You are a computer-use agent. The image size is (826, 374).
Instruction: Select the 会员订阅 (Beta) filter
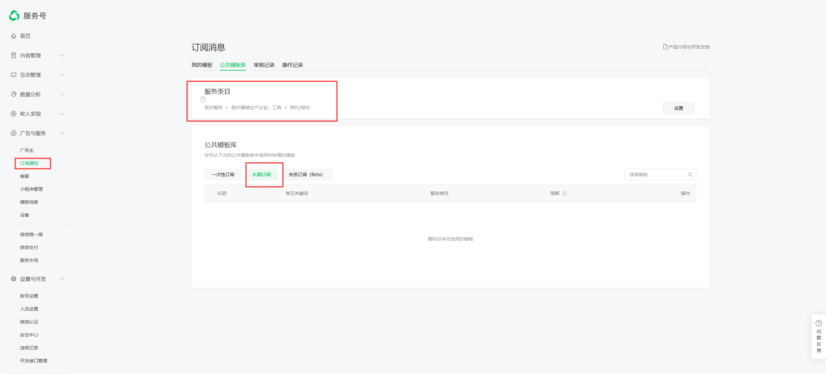tap(306, 175)
